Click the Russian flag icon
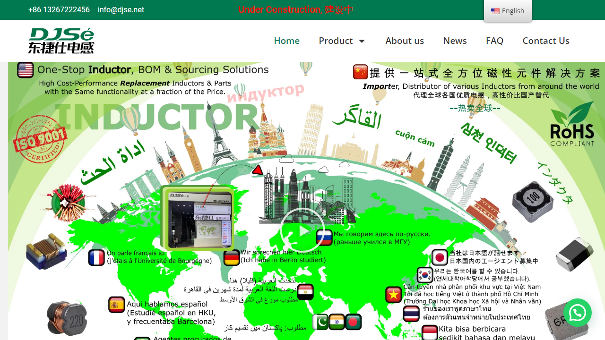Viewport: 605px width, 340px height. (x=324, y=238)
